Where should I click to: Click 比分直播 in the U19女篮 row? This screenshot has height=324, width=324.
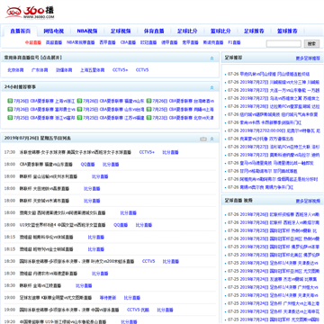(144, 225)
